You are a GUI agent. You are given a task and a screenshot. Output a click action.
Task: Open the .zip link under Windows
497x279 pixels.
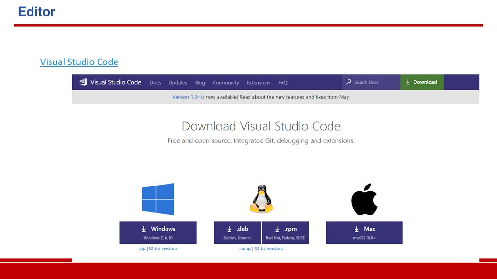[142, 248]
